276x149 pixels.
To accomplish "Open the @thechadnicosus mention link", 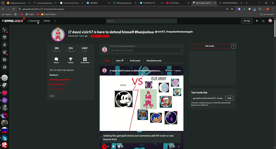I will pyautogui.click(x=58, y=84).
